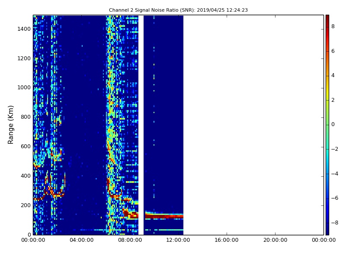This screenshot has width=346, height=260.
Task: Click the 200 y-axis tick label
Action: (26, 205)
